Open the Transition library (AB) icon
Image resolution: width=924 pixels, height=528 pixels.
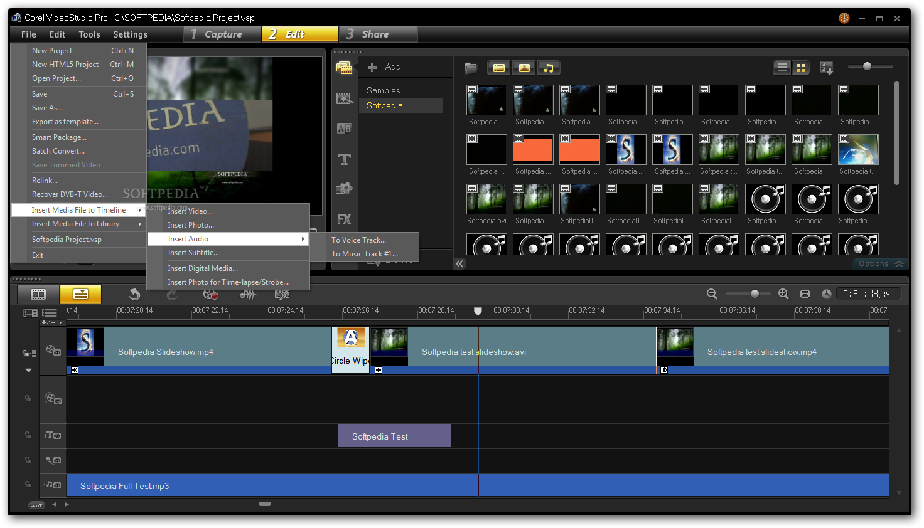point(344,129)
